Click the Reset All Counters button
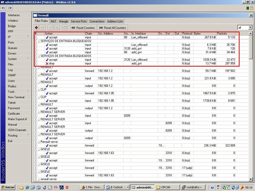Image resolution: width=255 pixels, height=191 pixels. 113,28
